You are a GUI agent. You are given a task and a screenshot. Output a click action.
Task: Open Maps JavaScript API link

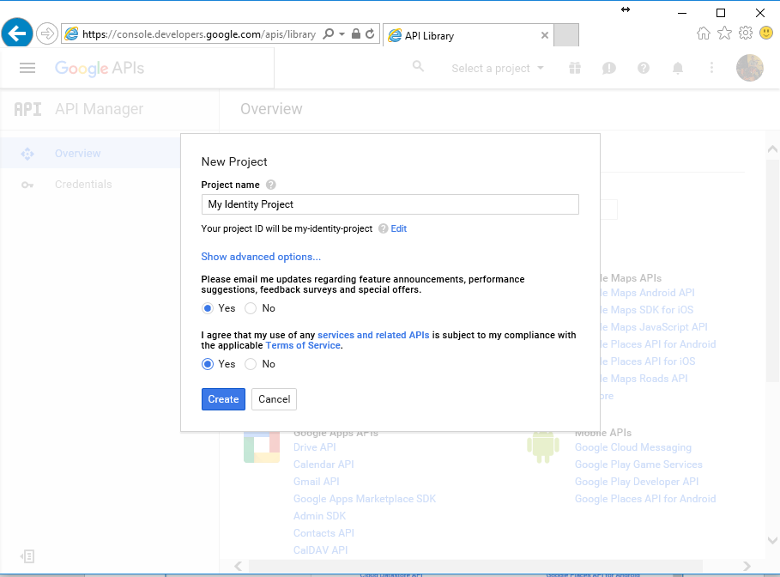tap(654, 327)
